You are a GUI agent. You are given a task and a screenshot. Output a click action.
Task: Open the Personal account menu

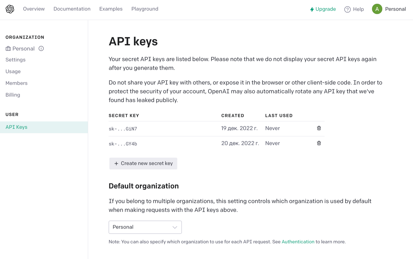[395, 9]
